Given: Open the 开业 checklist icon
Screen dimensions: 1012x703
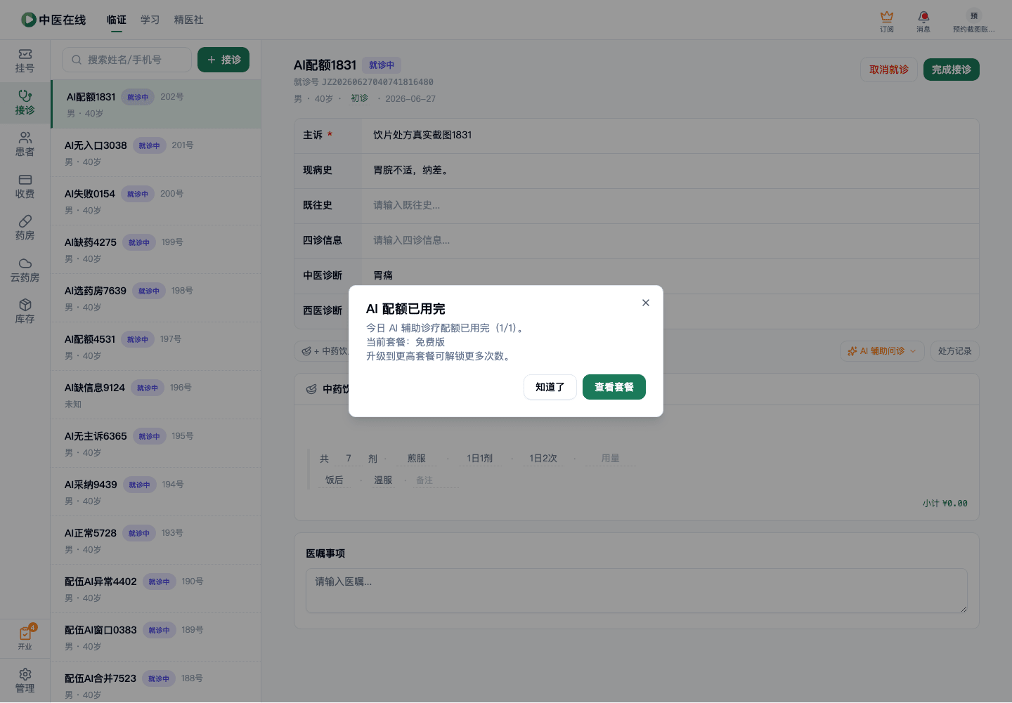Looking at the screenshot, I should pos(25,638).
